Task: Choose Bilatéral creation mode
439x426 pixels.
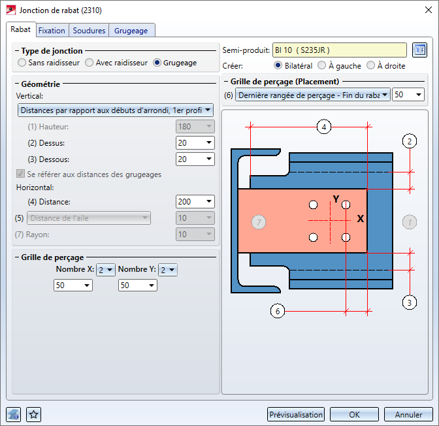Action: 293,65
